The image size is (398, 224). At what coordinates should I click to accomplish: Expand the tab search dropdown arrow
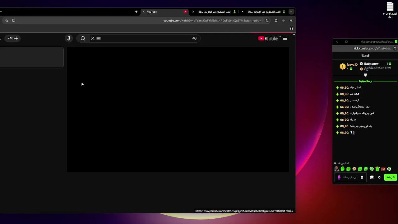tap(291, 12)
